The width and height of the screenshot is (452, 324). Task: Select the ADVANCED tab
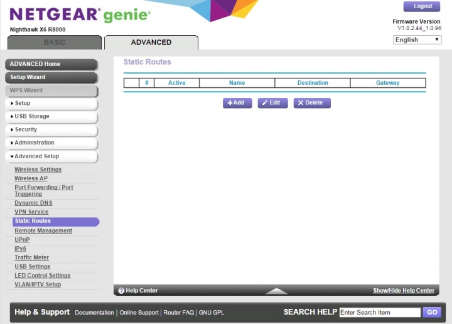tap(151, 42)
